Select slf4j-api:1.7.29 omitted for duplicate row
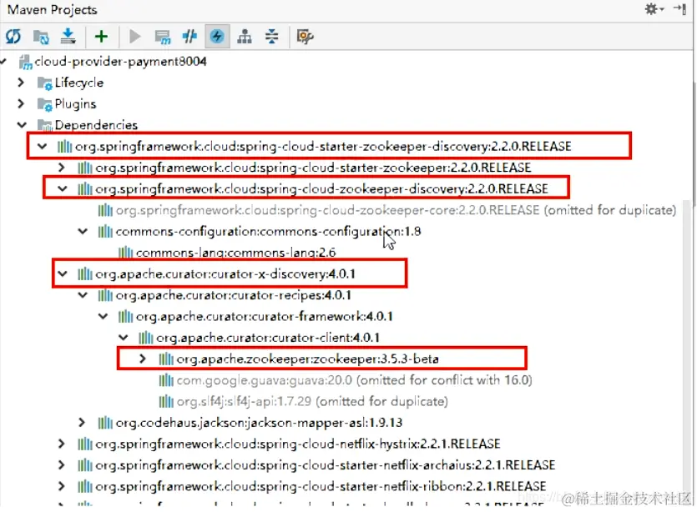This screenshot has height=512, width=697. click(x=303, y=401)
